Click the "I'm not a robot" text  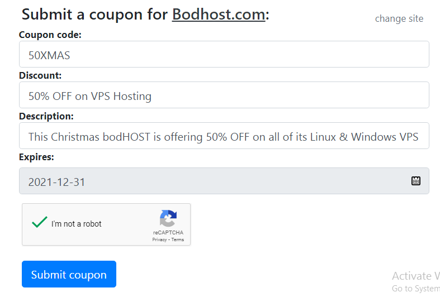[76, 224]
